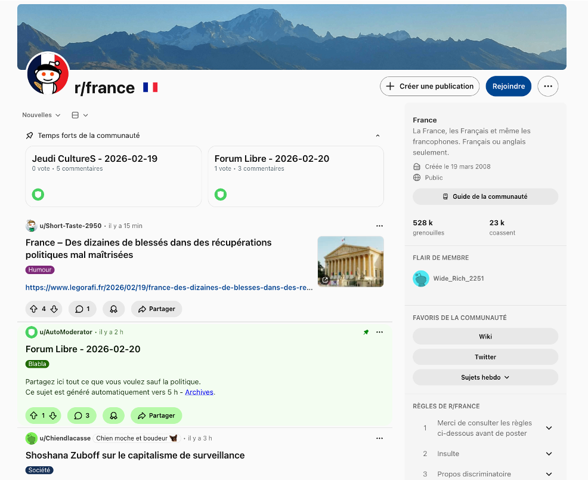This screenshot has width=588, height=480.
Task: Click the 528 k grenouilles member count
Action: tap(428, 227)
